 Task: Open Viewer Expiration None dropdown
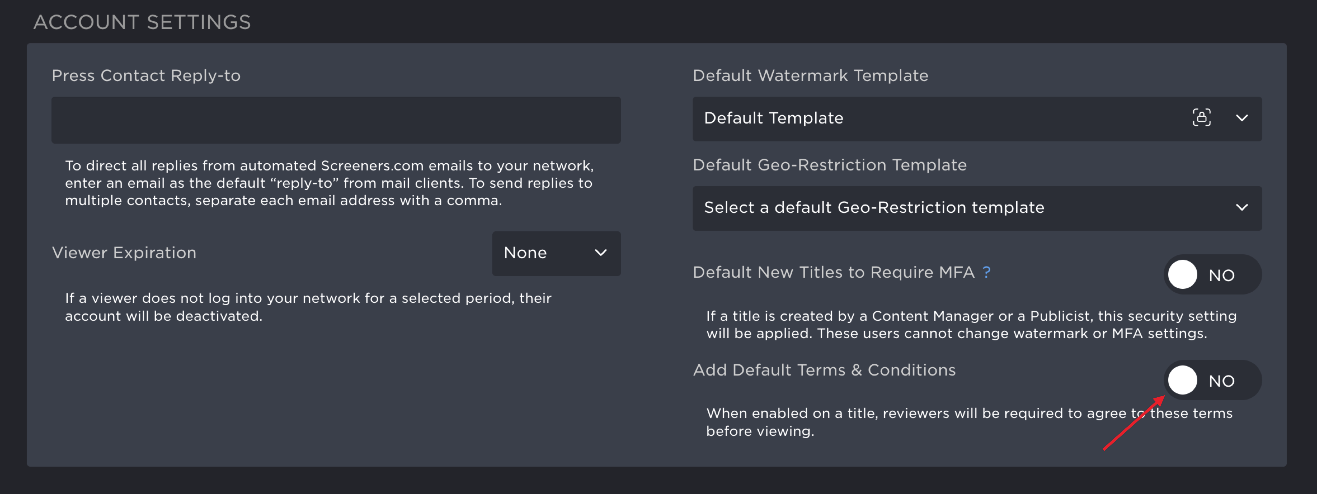556,254
